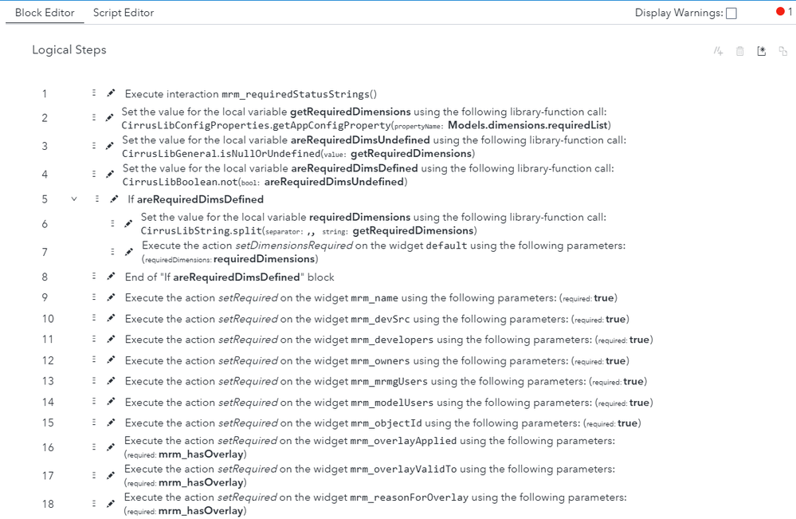Edit step 11 mrm_developers pencil icon
The height and width of the screenshot is (519, 796).
coord(111,339)
